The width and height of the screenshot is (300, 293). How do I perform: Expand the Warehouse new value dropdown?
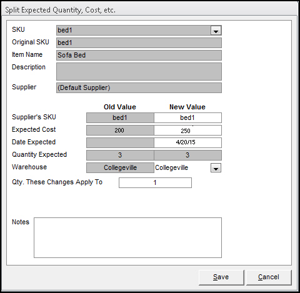tap(216, 168)
